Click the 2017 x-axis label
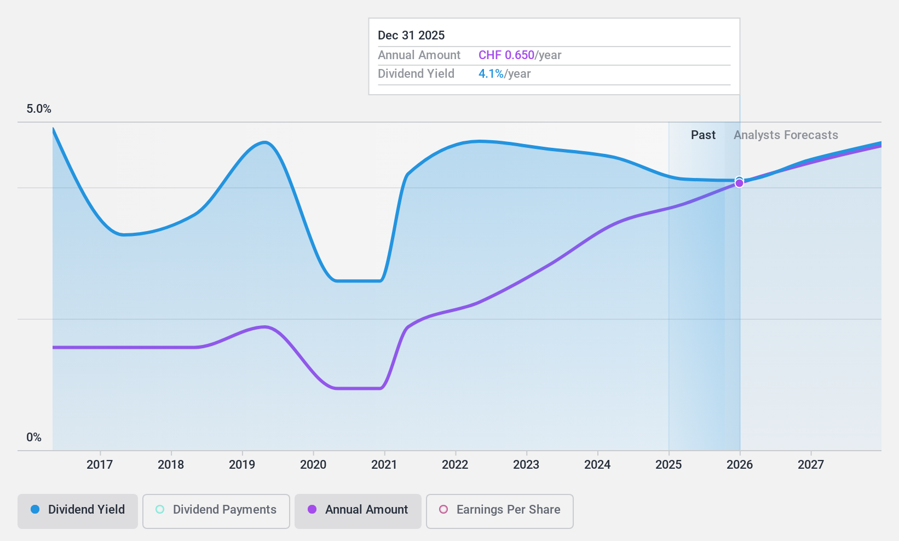 click(100, 465)
